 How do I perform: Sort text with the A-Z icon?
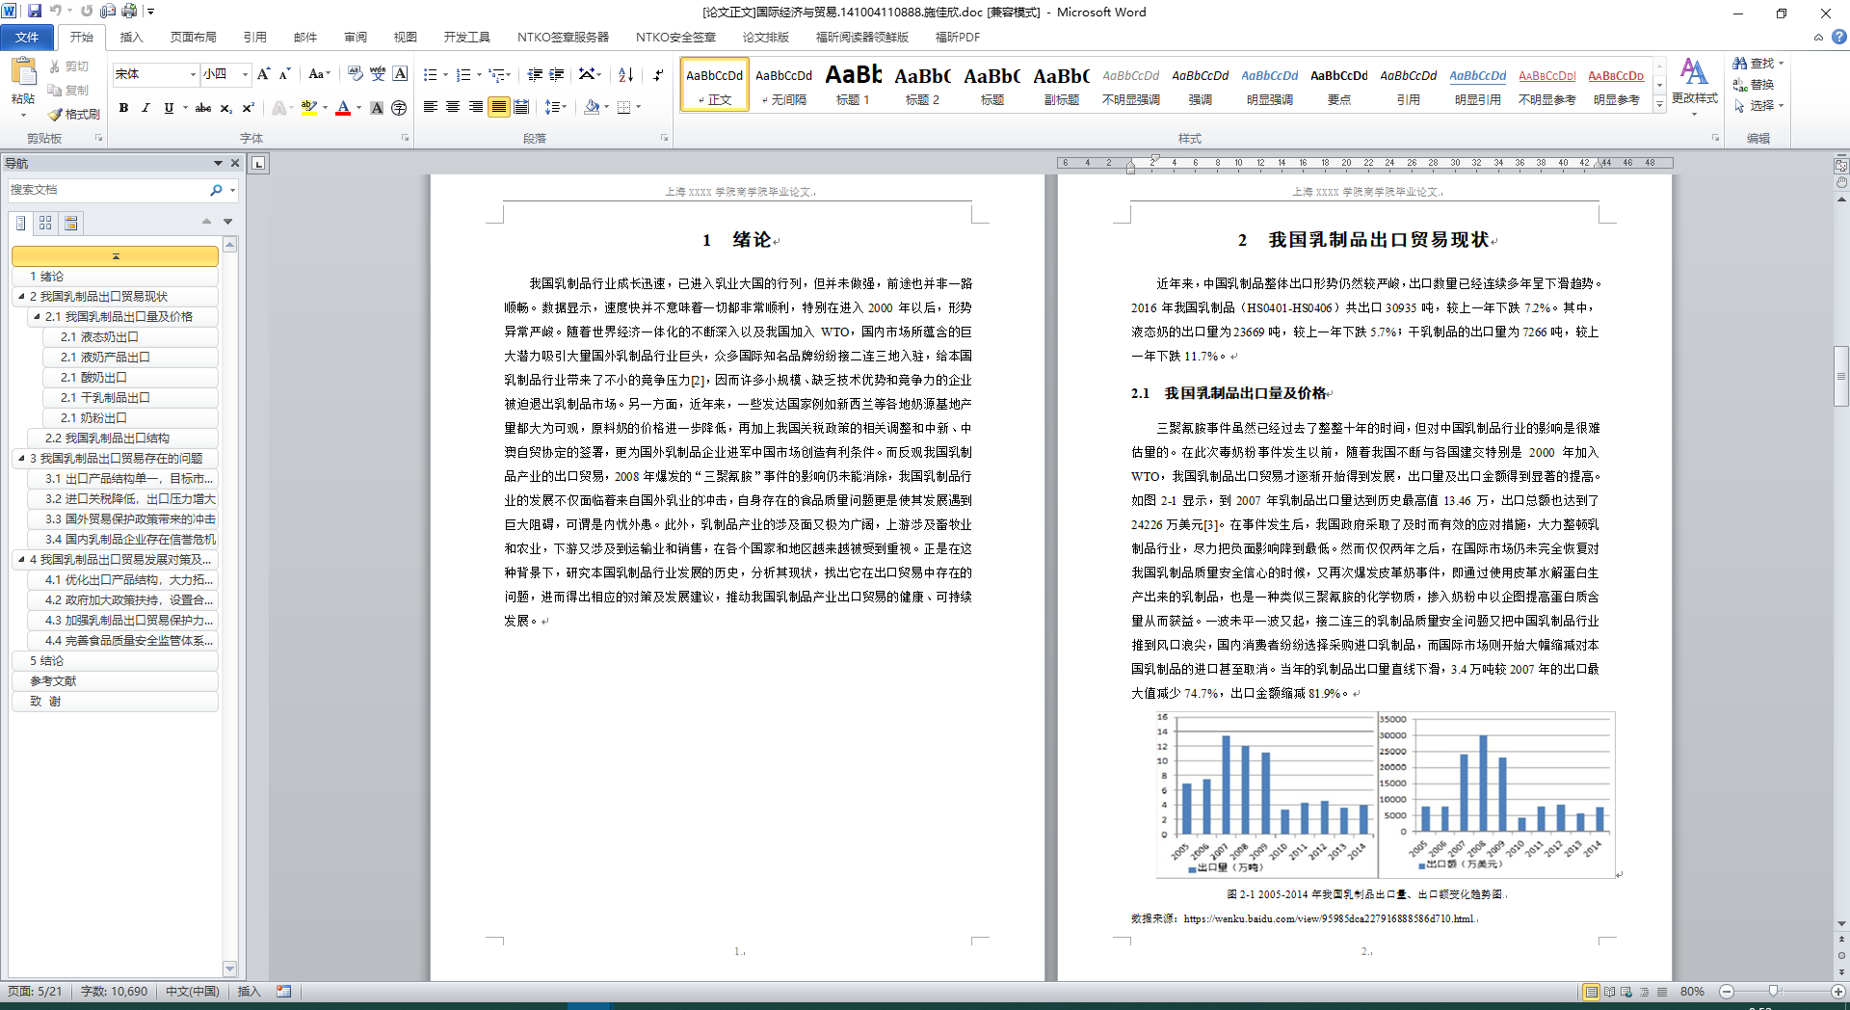tap(626, 74)
